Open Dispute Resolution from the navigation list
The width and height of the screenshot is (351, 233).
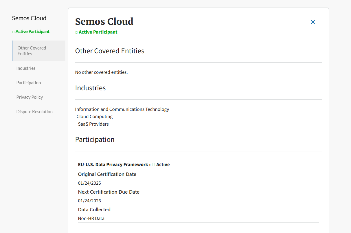point(34,111)
